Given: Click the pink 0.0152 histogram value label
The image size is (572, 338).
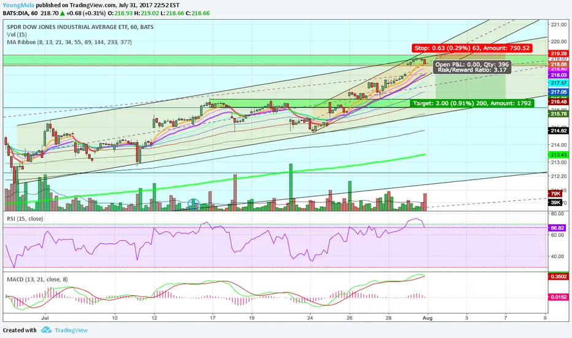Looking at the screenshot, I should coord(559,297).
